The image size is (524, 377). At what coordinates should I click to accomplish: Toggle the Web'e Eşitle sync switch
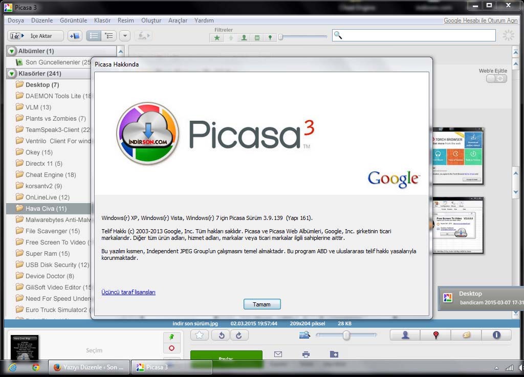point(496,78)
